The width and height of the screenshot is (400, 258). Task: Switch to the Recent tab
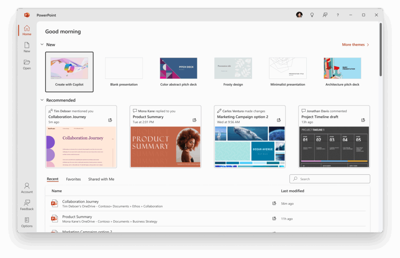pos(53,179)
